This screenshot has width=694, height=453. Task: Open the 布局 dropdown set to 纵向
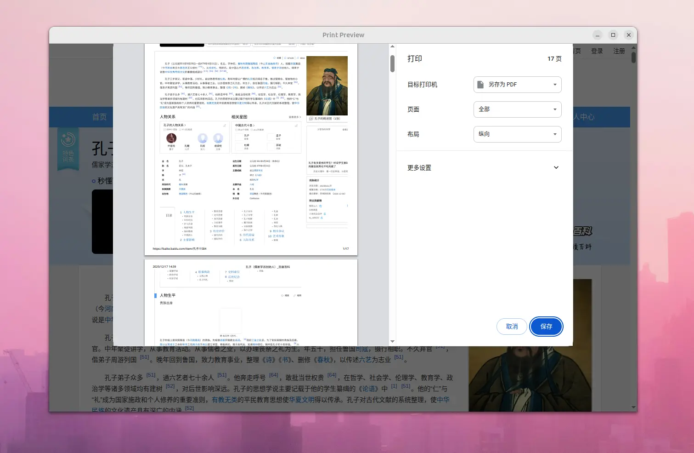[517, 134]
